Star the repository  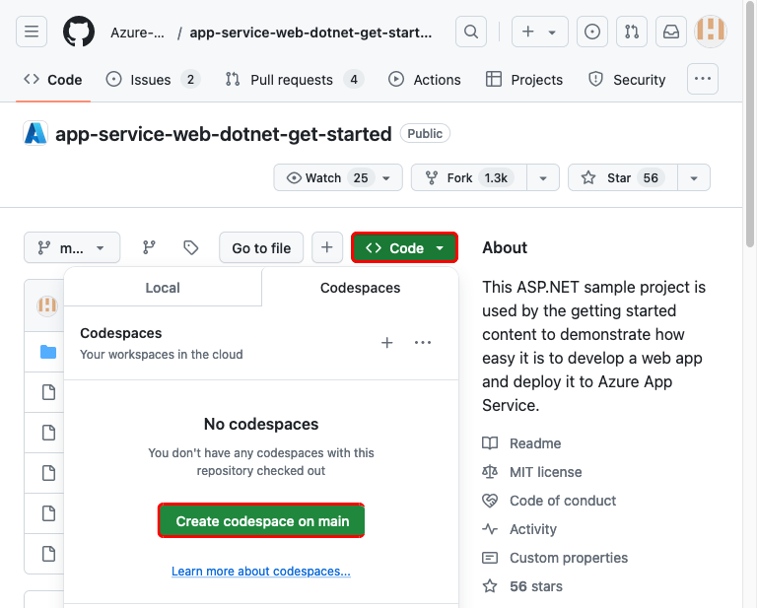620,178
